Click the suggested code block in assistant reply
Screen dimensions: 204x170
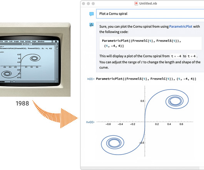pyautogui.click(x=150, y=43)
